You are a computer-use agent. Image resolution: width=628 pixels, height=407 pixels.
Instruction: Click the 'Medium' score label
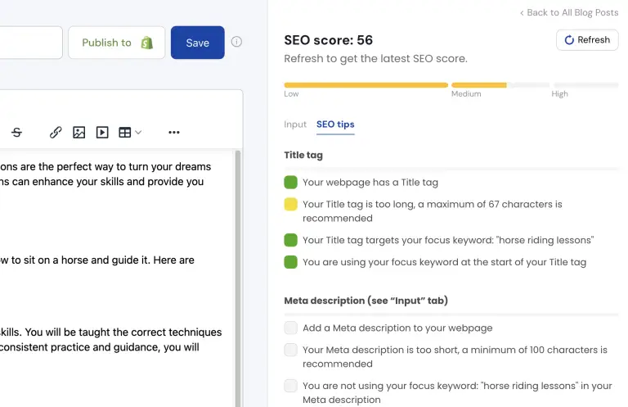pyautogui.click(x=466, y=94)
